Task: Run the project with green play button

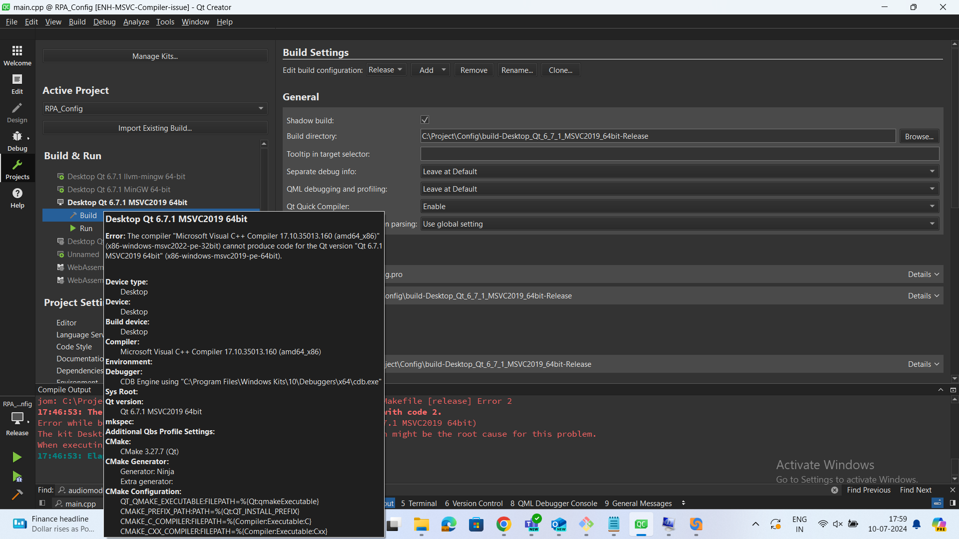Action: (x=17, y=457)
